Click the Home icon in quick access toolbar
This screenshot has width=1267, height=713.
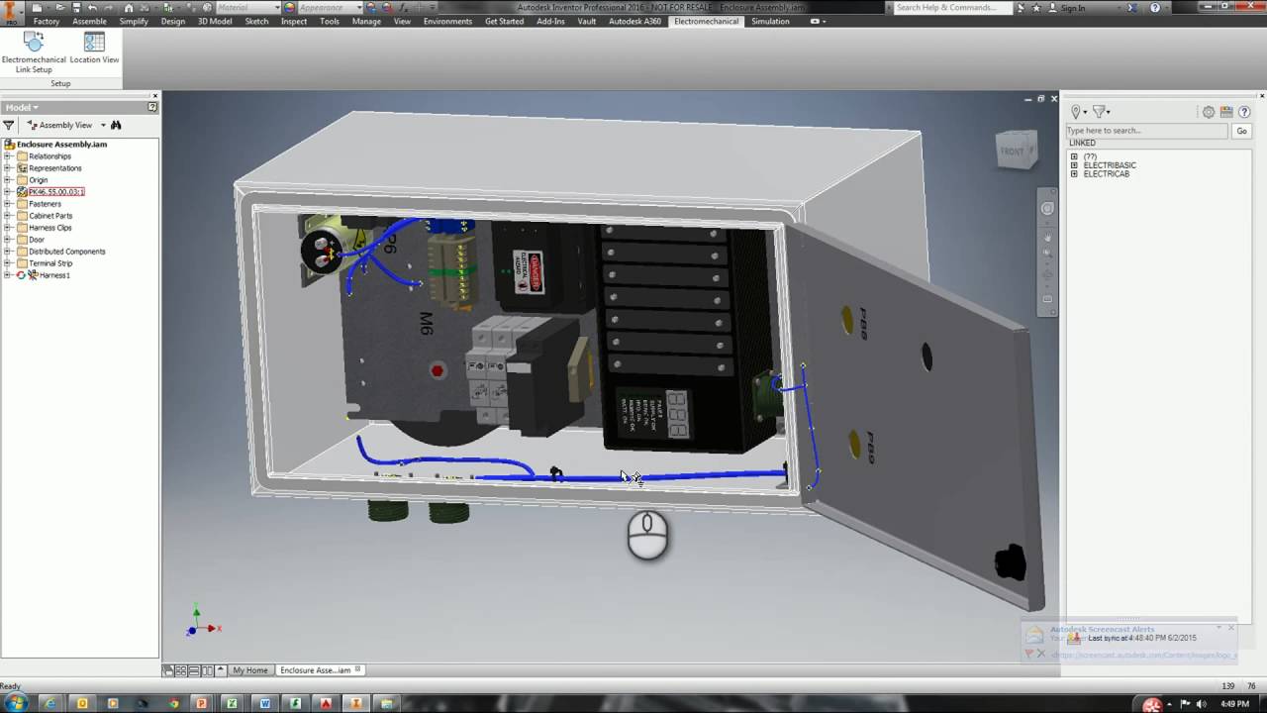coord(129,7)
